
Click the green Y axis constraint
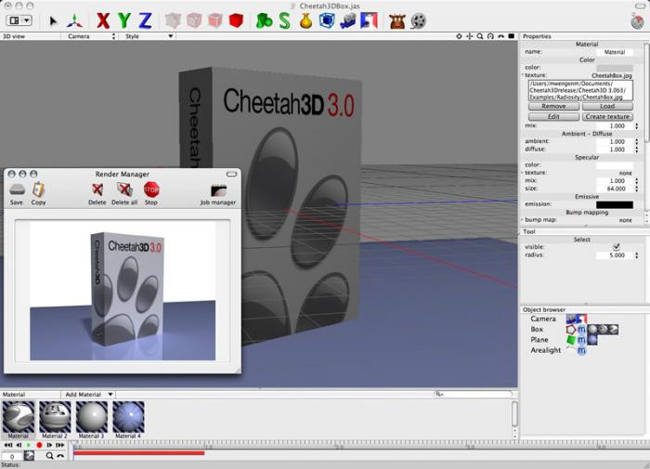pyautogui.click(x=124, y=20)
